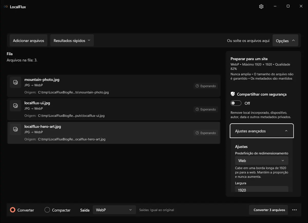Click the localflux-ui.jpg origin path text
Image resolution: width=308 pixels, height=223 pixels.
[x=71, y=116]
